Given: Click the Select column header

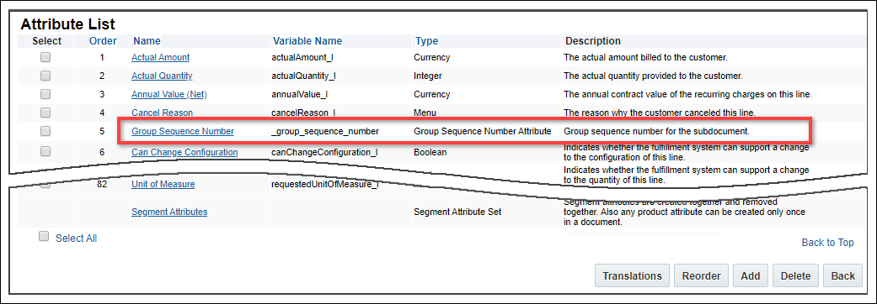Looking at the screenshot, I should [x=47, y=40].
